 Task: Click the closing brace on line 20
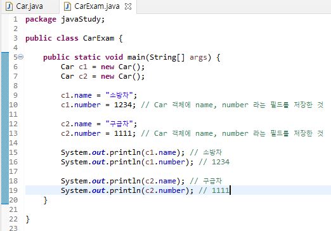pos(45,200)
